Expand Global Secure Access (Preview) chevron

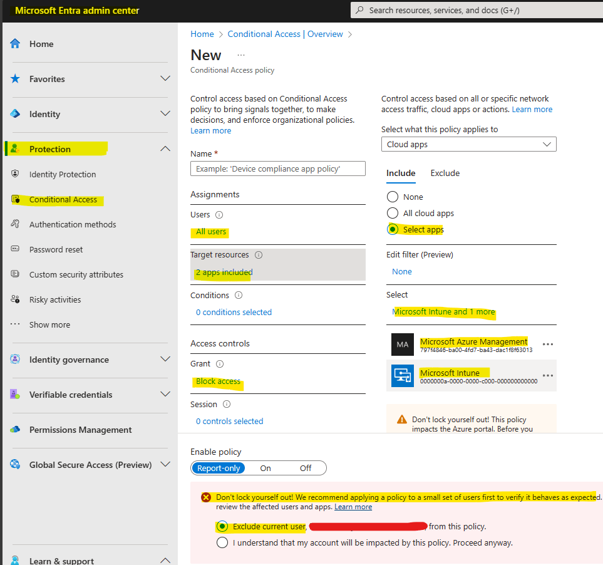tap(165, 464)
